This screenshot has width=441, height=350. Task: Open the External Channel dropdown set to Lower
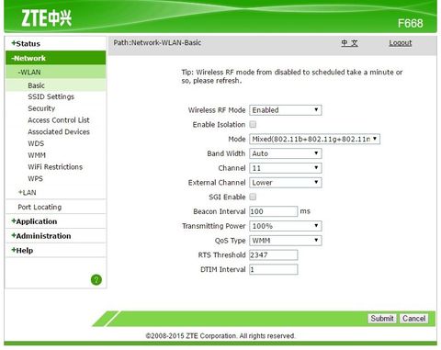(x=286, y=183)
